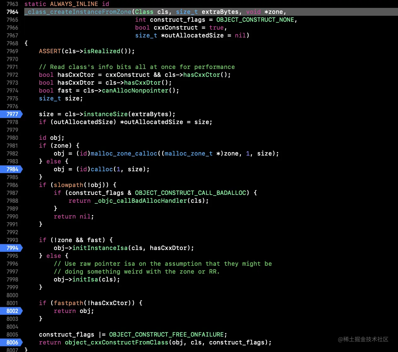Click initIsa method call
Image resolution: width=398 pixels, height=352 pixels.
[85, 279]
